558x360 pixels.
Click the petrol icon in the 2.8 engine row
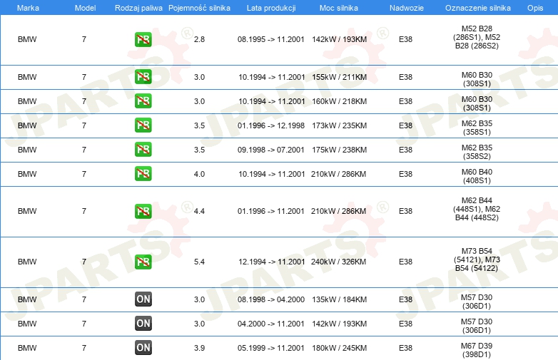point(143,39)
